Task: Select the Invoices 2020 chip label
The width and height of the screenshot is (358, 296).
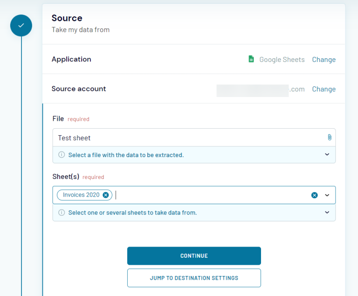Action: [x=81, y=195]
